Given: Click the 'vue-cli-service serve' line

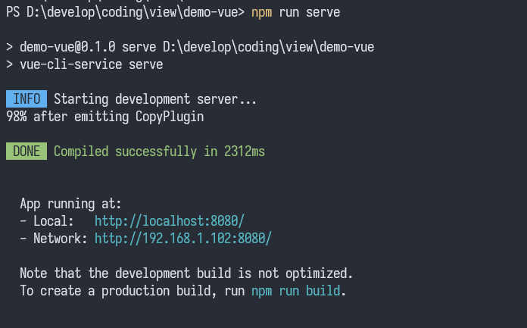Looking at the screenshot, I should [85, 64].
